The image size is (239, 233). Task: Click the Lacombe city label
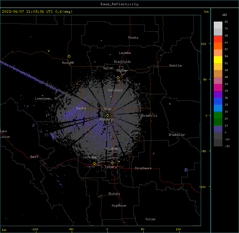(x=125, y=53)
